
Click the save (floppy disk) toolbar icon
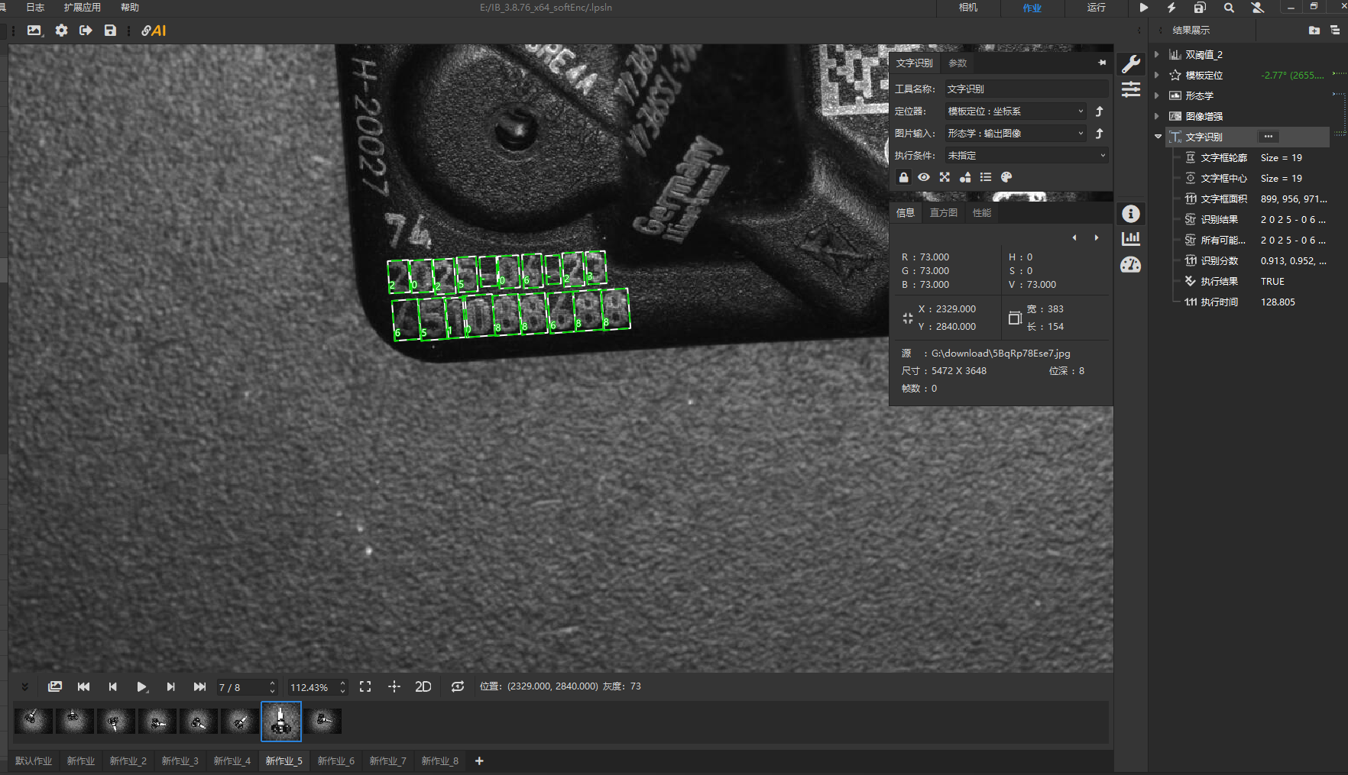click(110, 31)
